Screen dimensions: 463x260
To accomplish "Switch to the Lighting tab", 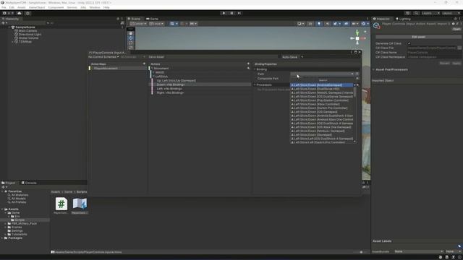I will pos(403,19).
